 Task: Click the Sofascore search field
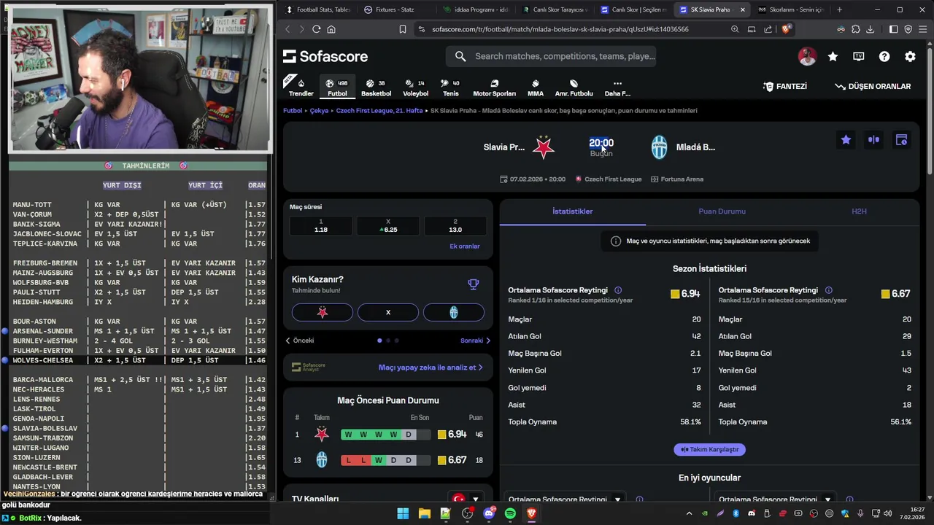point(551,56)
